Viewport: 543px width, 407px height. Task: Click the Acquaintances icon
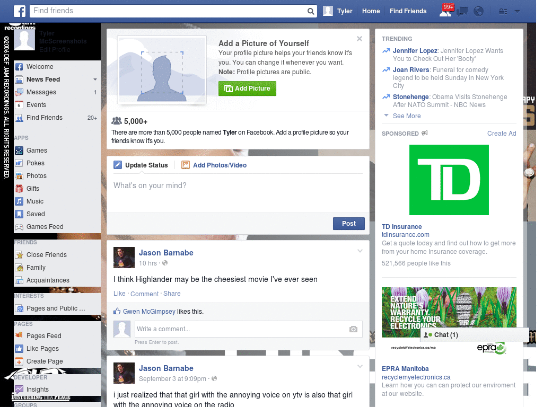[19, 280]
